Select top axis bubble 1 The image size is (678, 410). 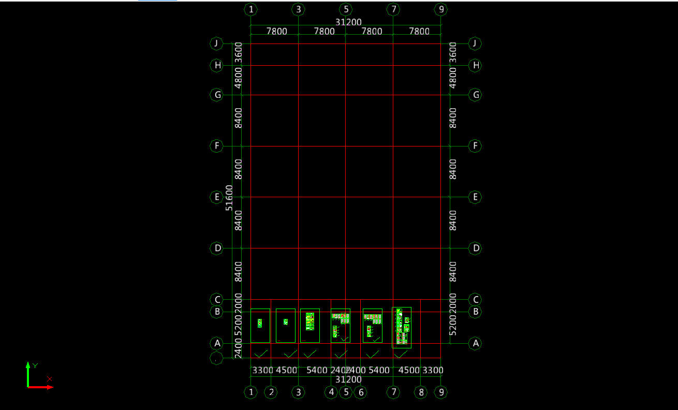click(x=251, y=9)
